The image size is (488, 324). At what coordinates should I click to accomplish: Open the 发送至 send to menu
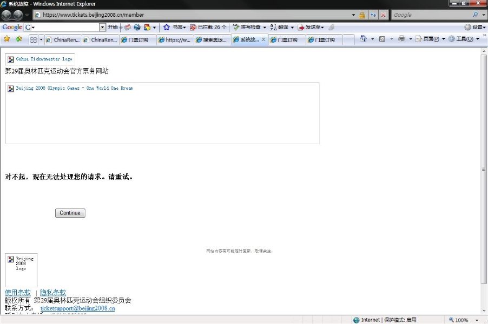pyautogui.click(x=311, y=27)
